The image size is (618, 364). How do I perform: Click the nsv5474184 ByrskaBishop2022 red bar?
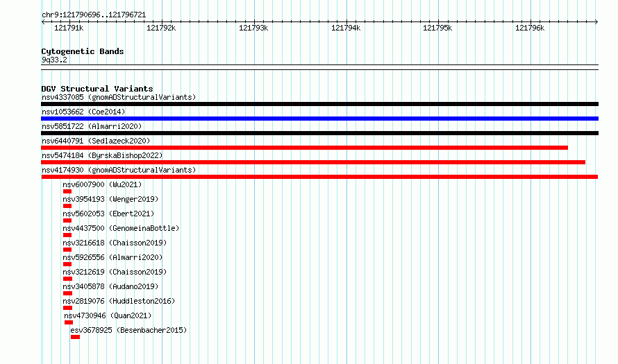click(313, 162)
